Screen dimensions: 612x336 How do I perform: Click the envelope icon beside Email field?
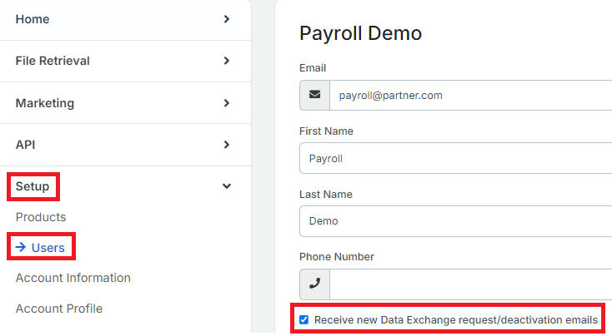coord(314,95)
